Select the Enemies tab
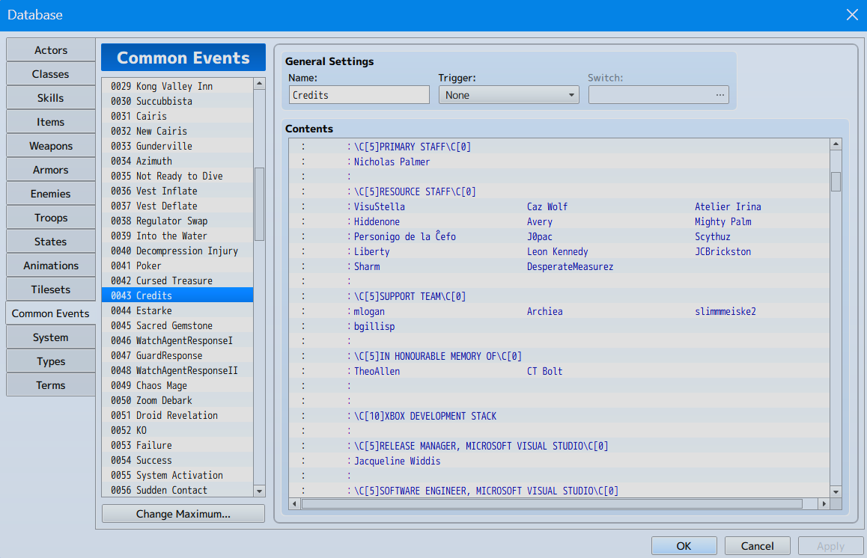Image resolution: width=867 pixels, height=558 pixels. point(50,194)
